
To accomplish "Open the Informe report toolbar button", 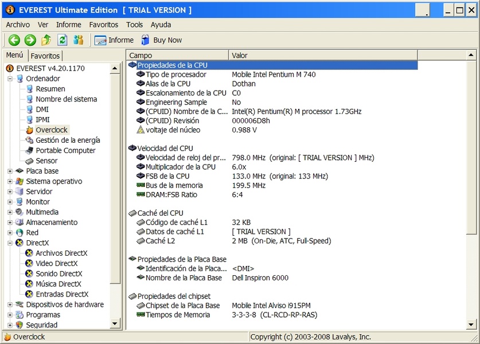I will (114, 40).
